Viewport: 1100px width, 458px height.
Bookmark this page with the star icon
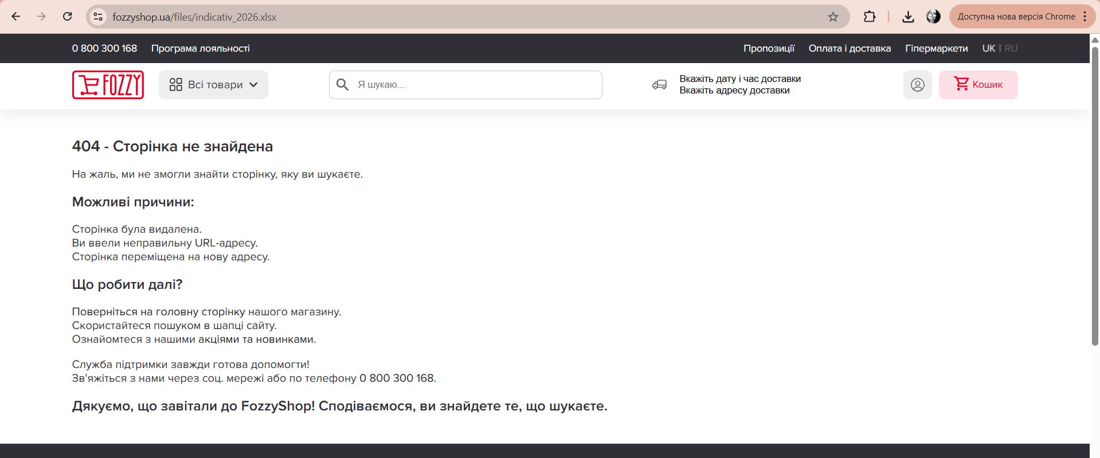coord(833,17)
